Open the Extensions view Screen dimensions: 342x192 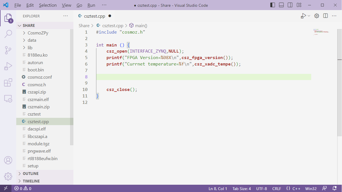click(x=8, y=83)
